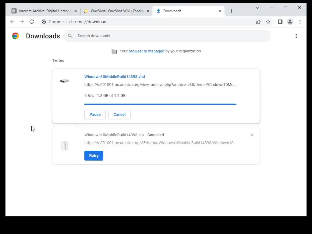This screenshot has width=312, height=234.
Task: Click the vhd download progress bar
Action: point(160,104)
